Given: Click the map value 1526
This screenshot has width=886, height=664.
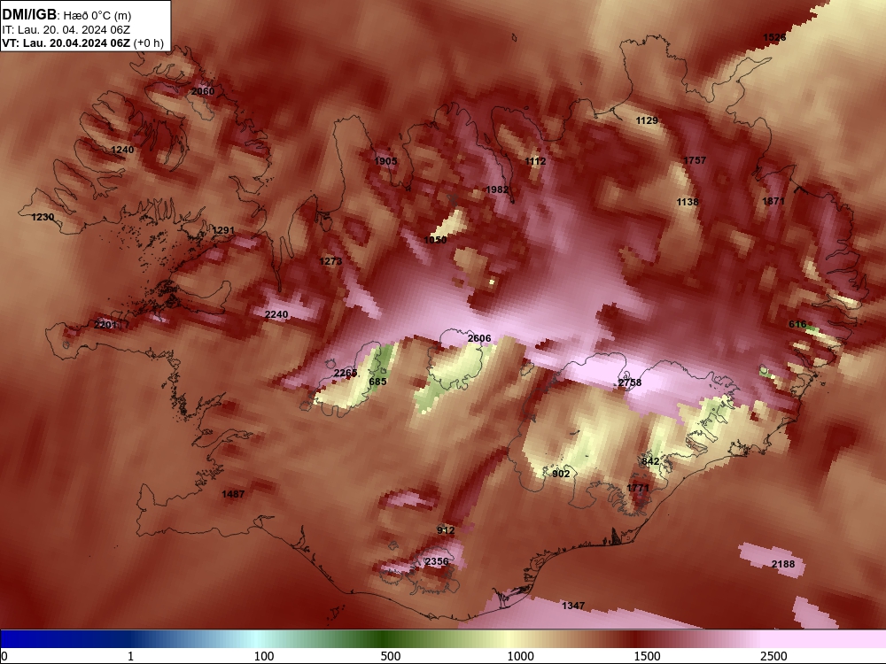Looking at the screenshot, I should pos(774,38).
